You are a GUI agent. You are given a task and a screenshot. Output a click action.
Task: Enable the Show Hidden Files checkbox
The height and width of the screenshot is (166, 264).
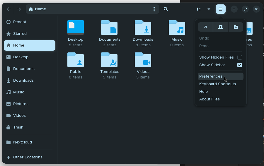click(x=240, y=57)
